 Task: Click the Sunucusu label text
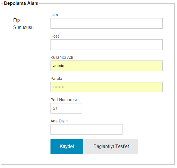[x=23, y=28]
